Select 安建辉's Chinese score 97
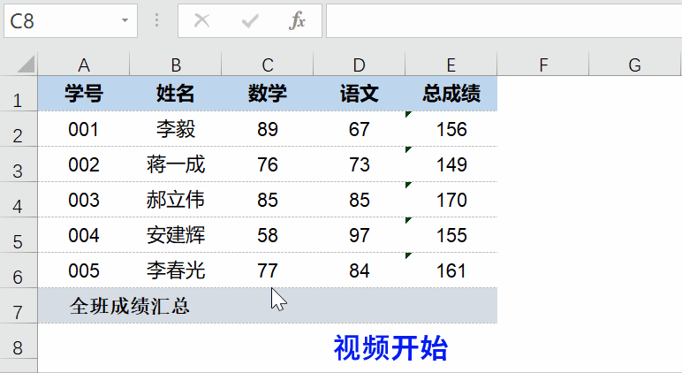Screen dimensions: 682x373 (360, 235)
